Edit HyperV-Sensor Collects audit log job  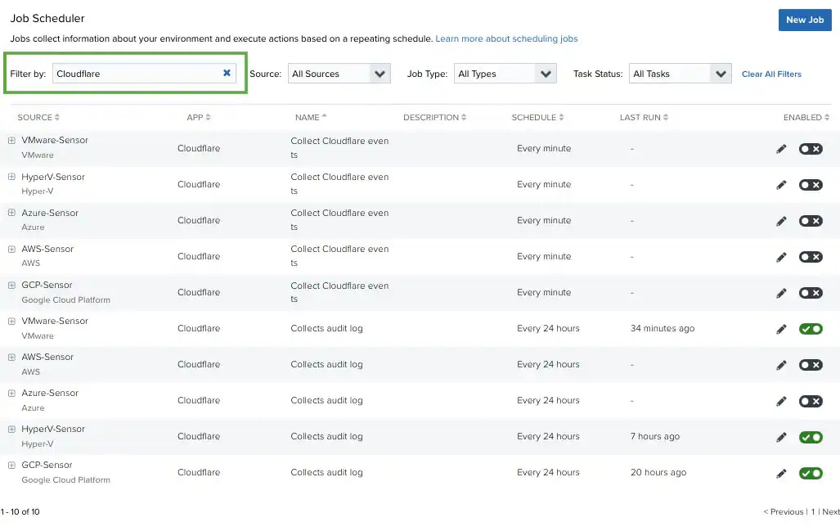(x=781, y=437)
